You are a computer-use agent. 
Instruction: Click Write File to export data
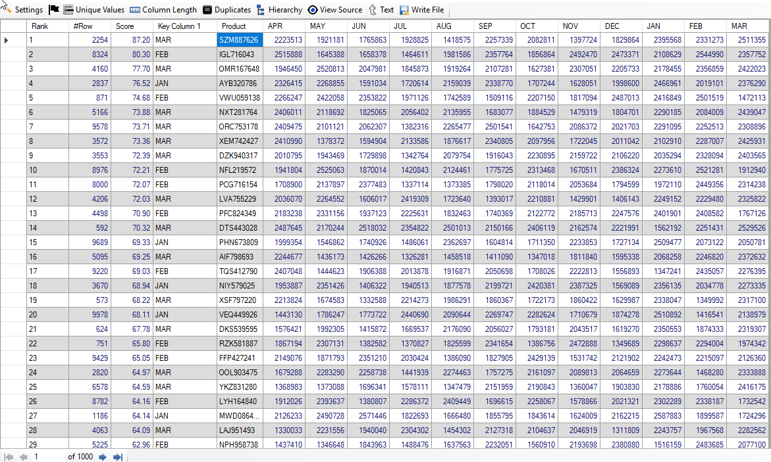pyautogui.click(x=421, y=10)
